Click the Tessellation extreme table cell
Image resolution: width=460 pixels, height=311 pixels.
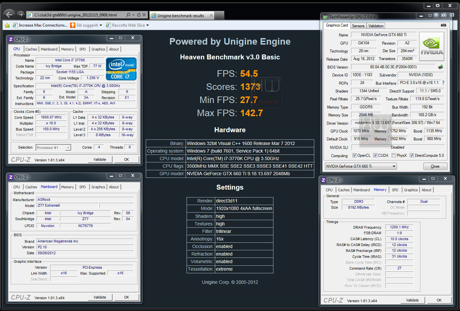(x=244, y=269)
